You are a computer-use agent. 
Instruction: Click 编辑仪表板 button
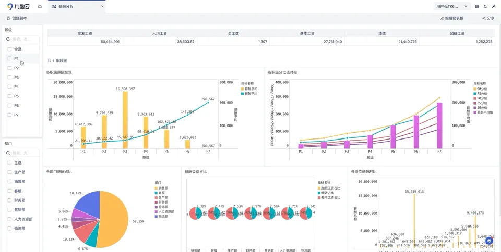pyautogui.click(x=452, y=18)
